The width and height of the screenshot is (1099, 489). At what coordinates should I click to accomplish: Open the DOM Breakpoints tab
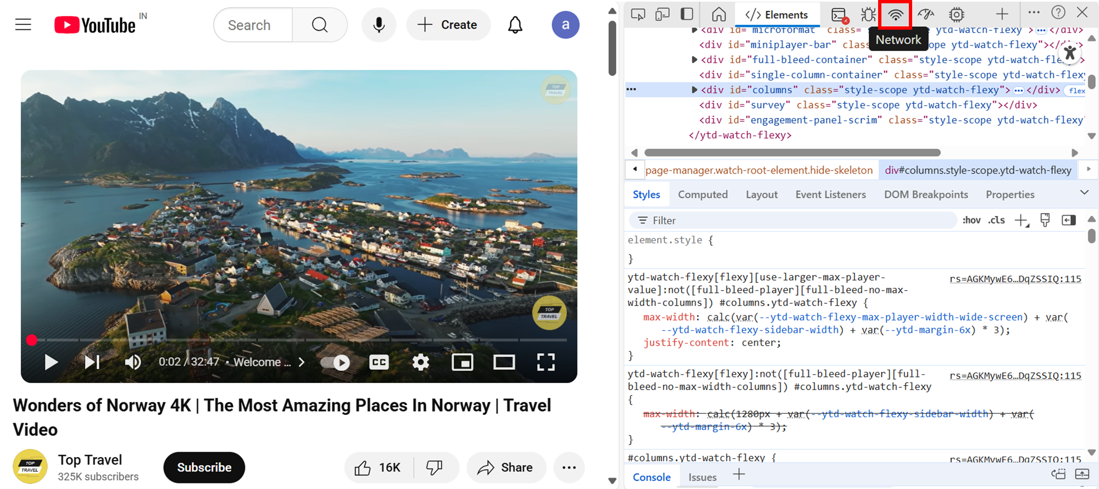pos(926,195)
